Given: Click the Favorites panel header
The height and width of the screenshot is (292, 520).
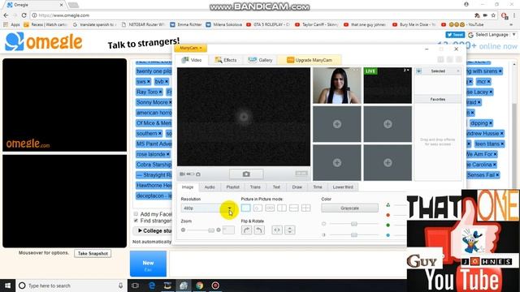Looking at the screenshot, I should [438, 99].
